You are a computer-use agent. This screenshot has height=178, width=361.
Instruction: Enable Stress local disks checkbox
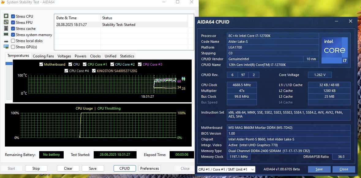[x=13, y=41]
